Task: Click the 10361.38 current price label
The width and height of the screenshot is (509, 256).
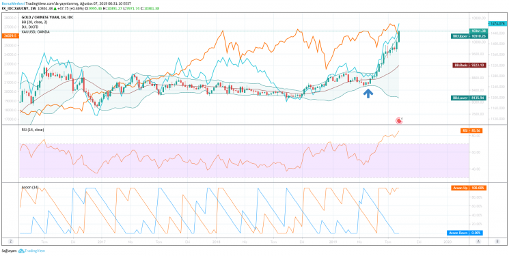Action: pyautogui.click(x=478, y=31)
